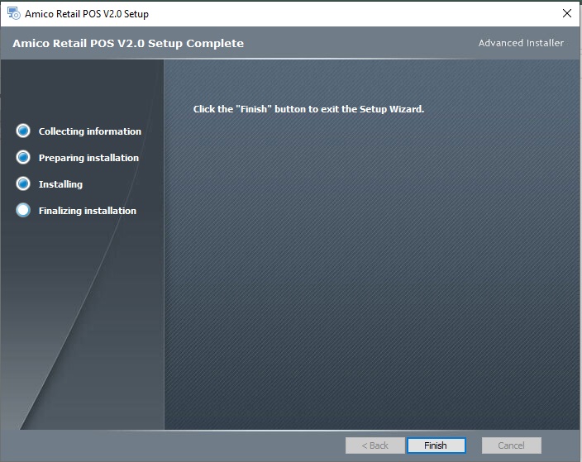Image resolution: width=582 pixels, height=462 pixels.
Task: Select the Finalizing installation step label
Action: 87,211
